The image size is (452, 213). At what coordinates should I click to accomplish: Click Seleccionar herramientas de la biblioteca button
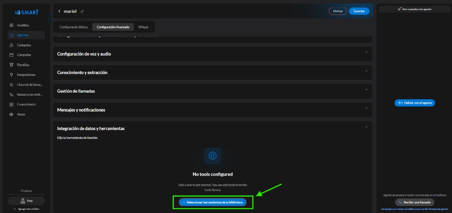pos(213,202)
